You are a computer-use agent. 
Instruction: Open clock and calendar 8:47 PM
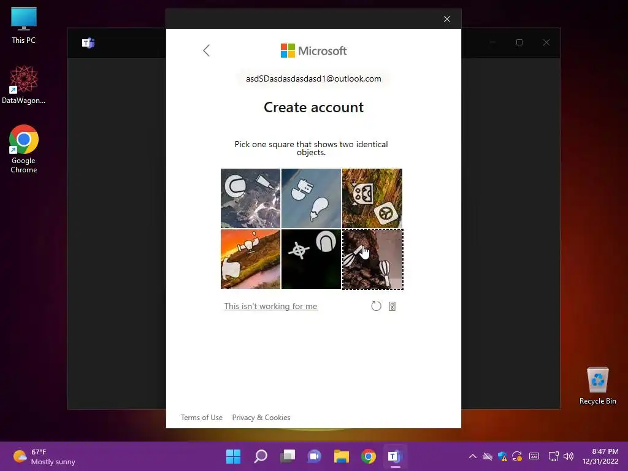pos(600,456)
